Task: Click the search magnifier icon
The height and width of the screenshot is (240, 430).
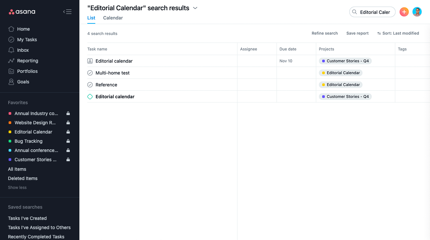Action: point(355,12)
